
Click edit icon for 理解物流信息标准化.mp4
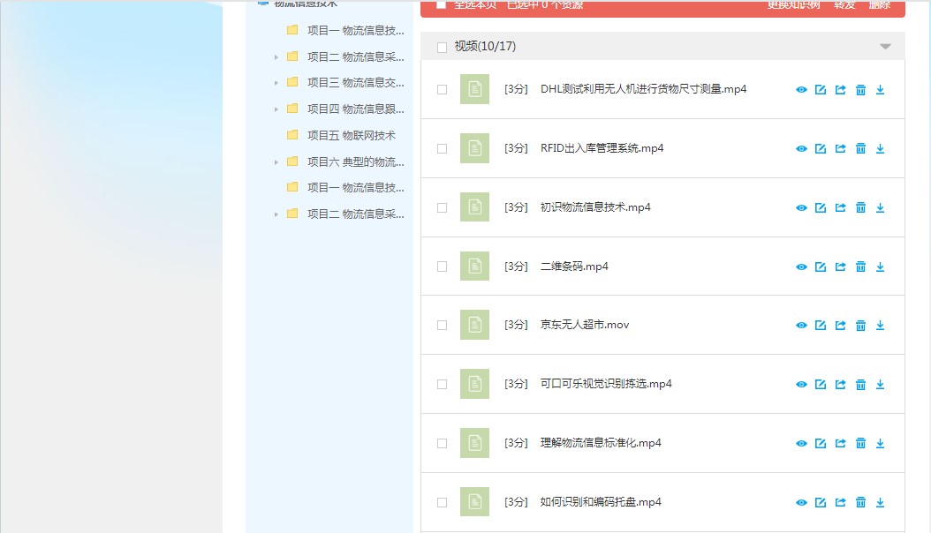click(x=821, y=444)
